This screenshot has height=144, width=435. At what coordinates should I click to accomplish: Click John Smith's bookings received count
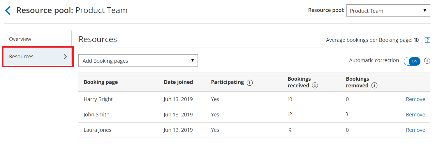pyautogui.click(x=290, y=115)
